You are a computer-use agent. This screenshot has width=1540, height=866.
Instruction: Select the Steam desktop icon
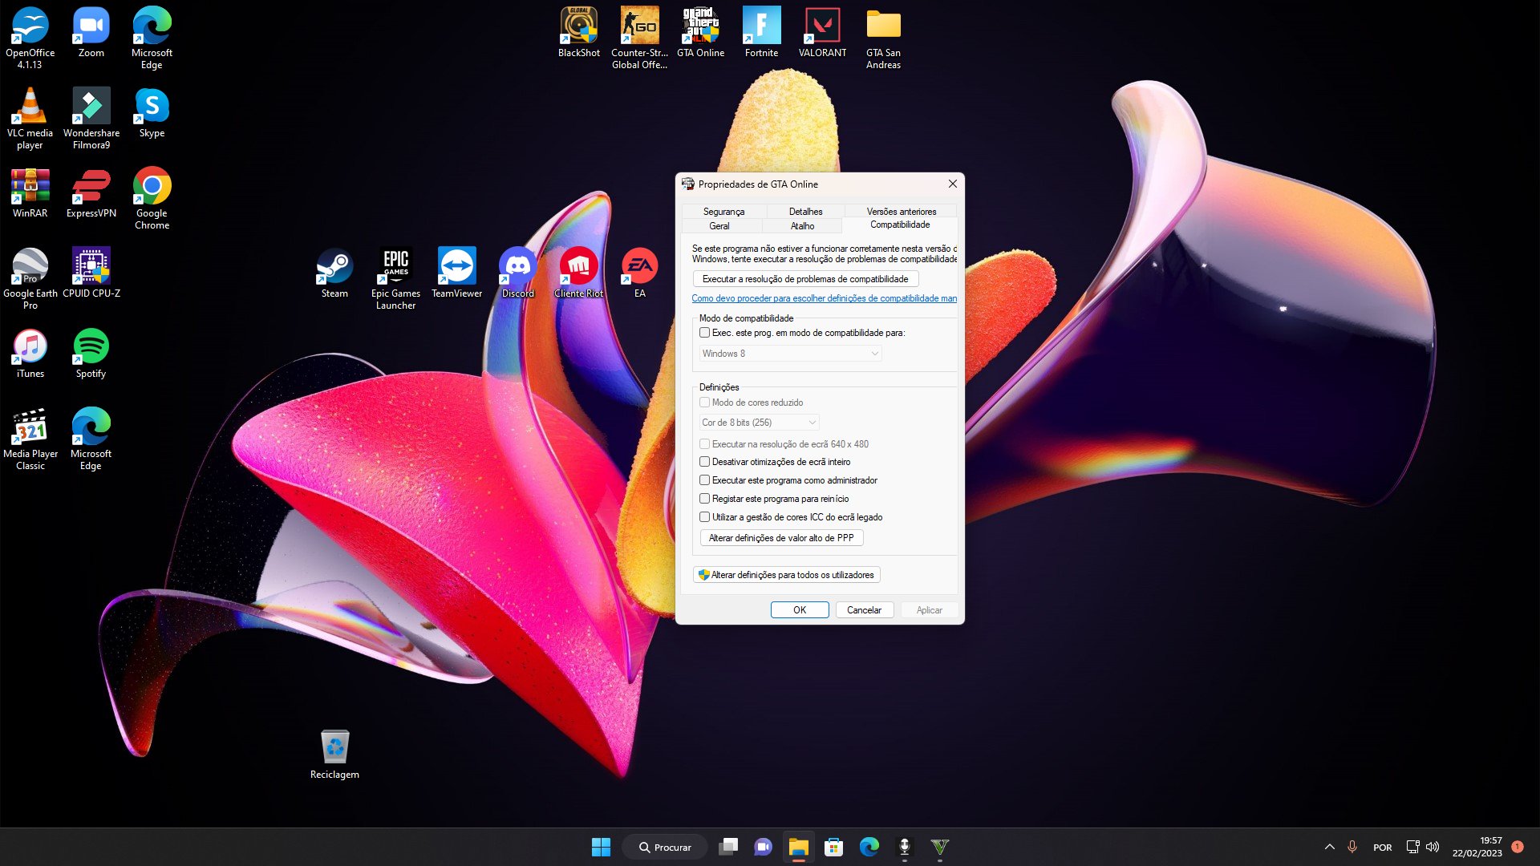(x=334, y=273)
